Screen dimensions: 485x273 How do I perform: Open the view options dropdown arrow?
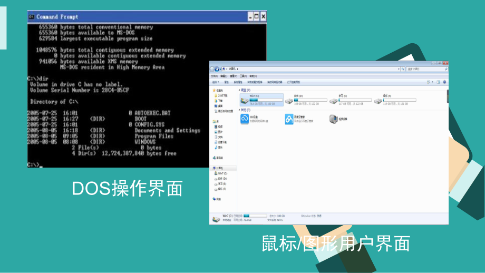[x=432, y=82]
